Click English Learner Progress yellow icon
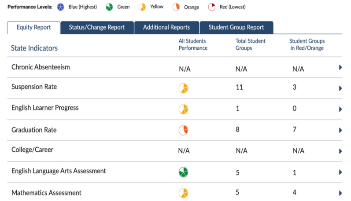The width and height of the screenshot is (351, 201). (x=184, y=109)
